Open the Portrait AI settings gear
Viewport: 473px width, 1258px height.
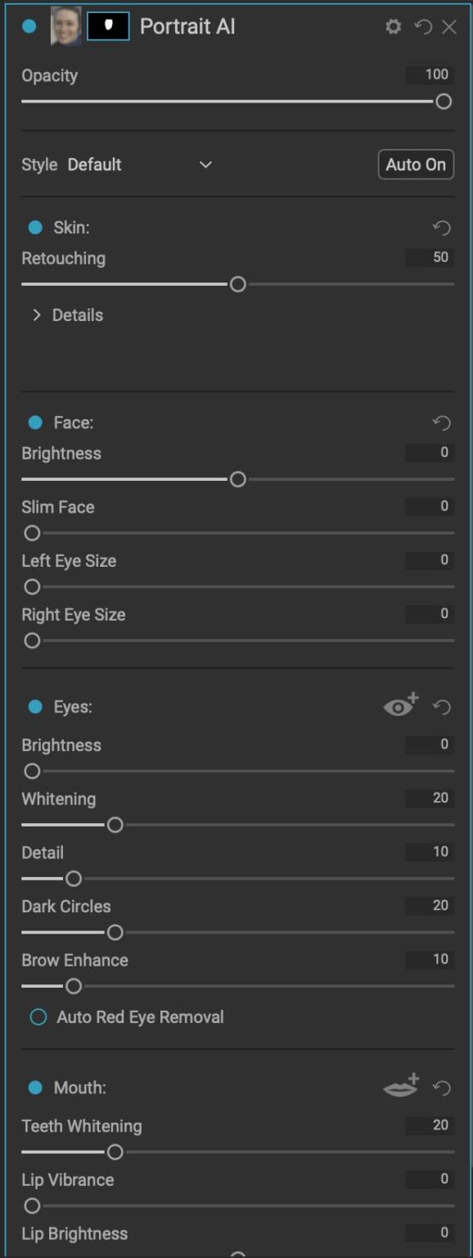point(393,27)
